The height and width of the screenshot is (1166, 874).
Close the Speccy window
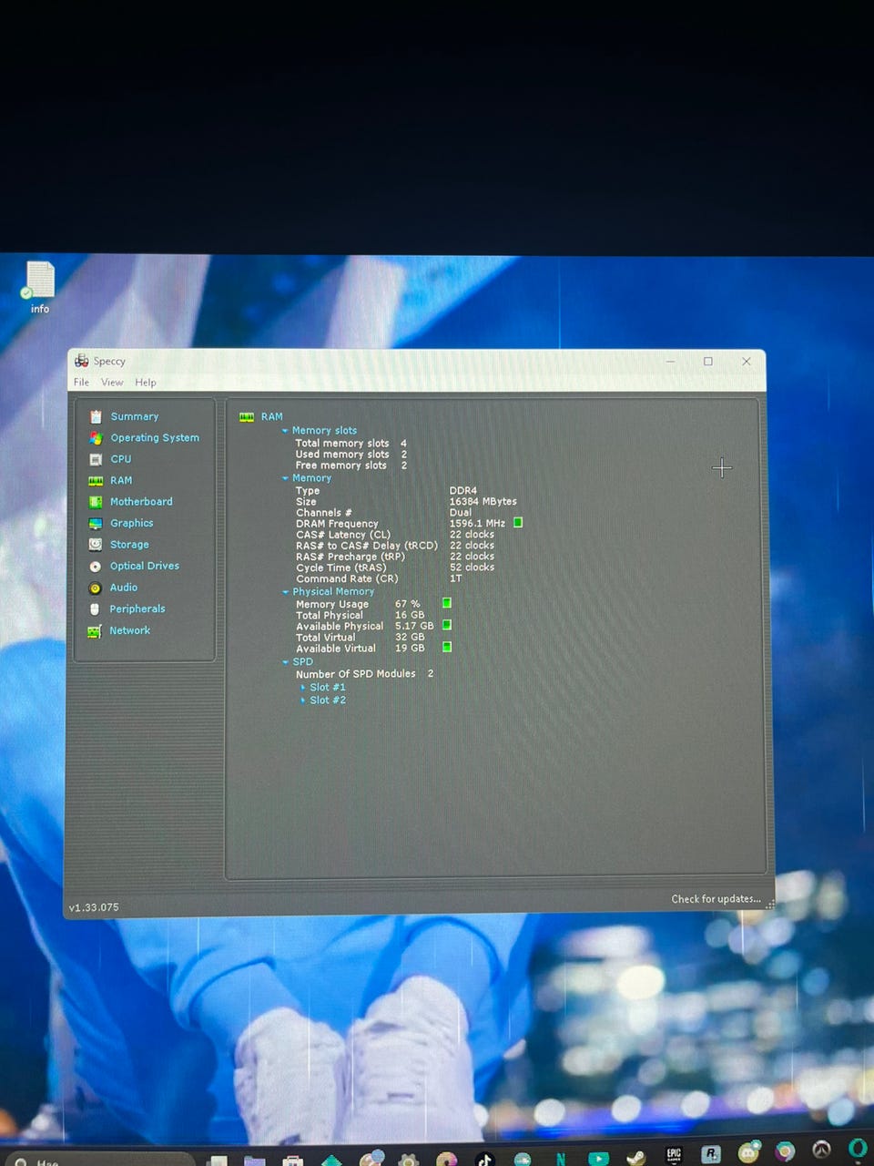(747, 362)
